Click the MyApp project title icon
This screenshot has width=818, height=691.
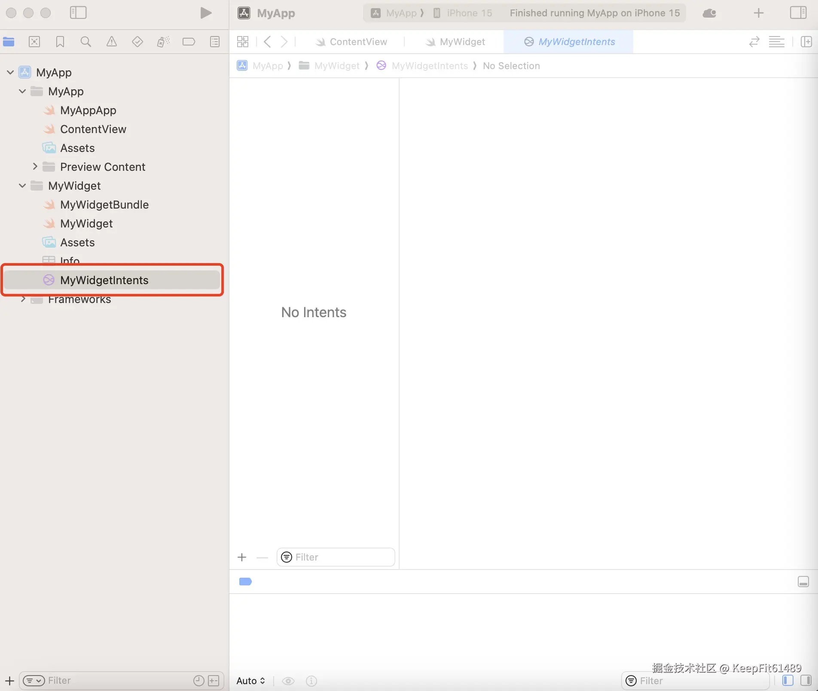coord(244,13)
